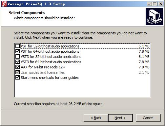Viewport: 165px width, 126px height.
Task: Click the disabled maximize button
Action: coord(155,4)
